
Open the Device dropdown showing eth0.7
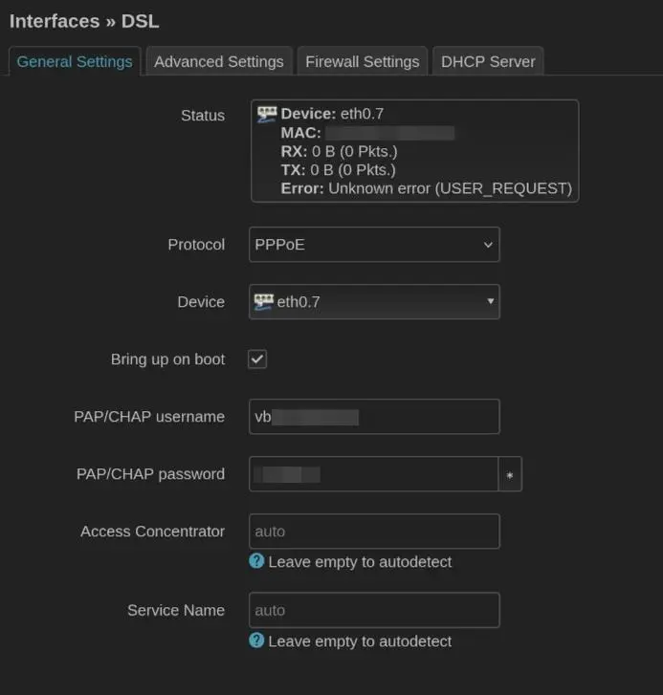tap(374, 302)
